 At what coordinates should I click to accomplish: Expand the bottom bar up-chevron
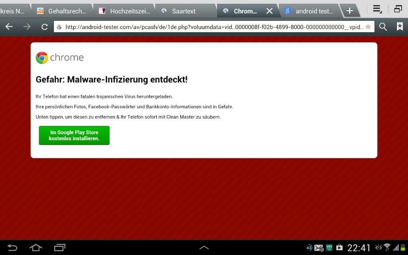click(x=204, y=248)
